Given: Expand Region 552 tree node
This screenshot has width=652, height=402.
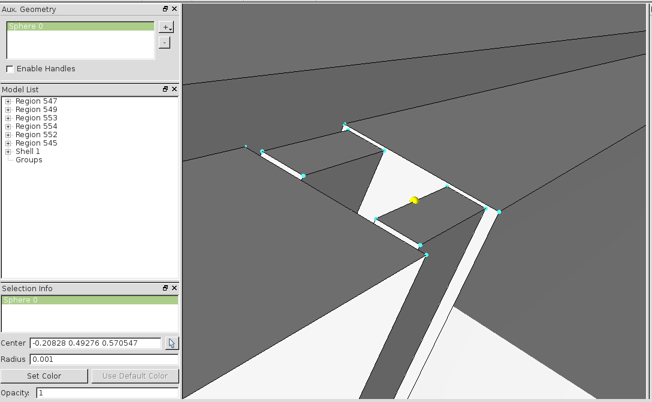Looking at the screenshot, I should point(8,135).
